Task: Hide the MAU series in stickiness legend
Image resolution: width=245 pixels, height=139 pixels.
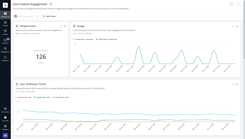Action: point(61,97)
